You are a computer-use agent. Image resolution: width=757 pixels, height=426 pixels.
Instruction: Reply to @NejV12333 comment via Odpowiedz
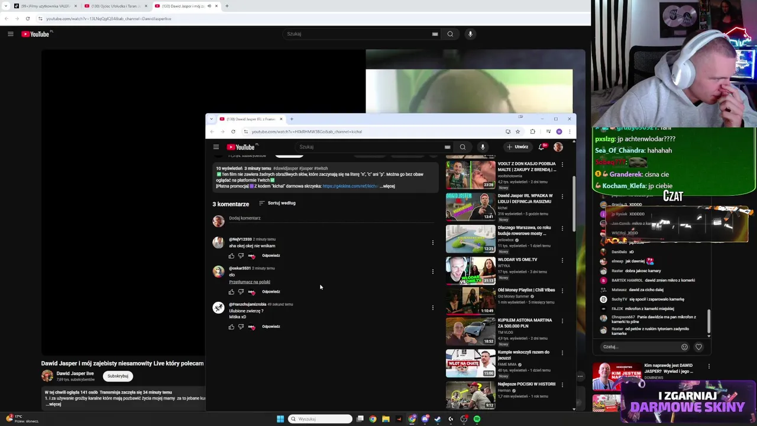point(271,256)
